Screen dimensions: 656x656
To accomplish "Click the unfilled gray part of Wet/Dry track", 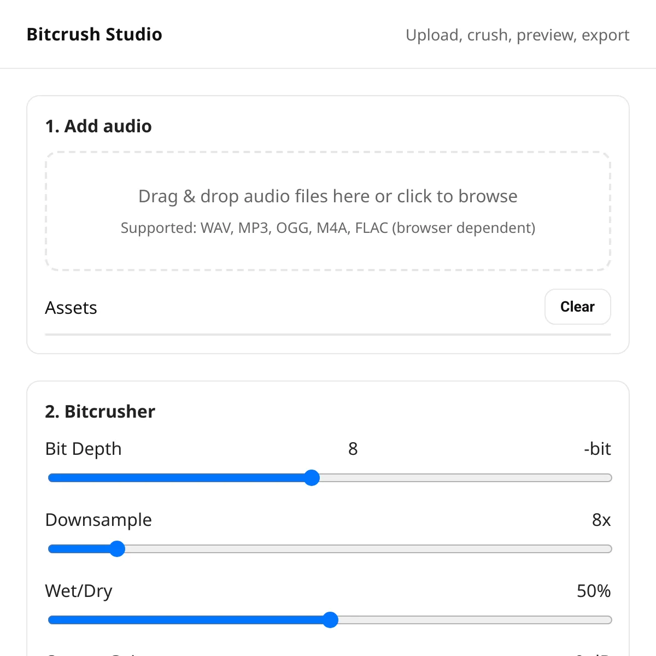I will point(475,620).
